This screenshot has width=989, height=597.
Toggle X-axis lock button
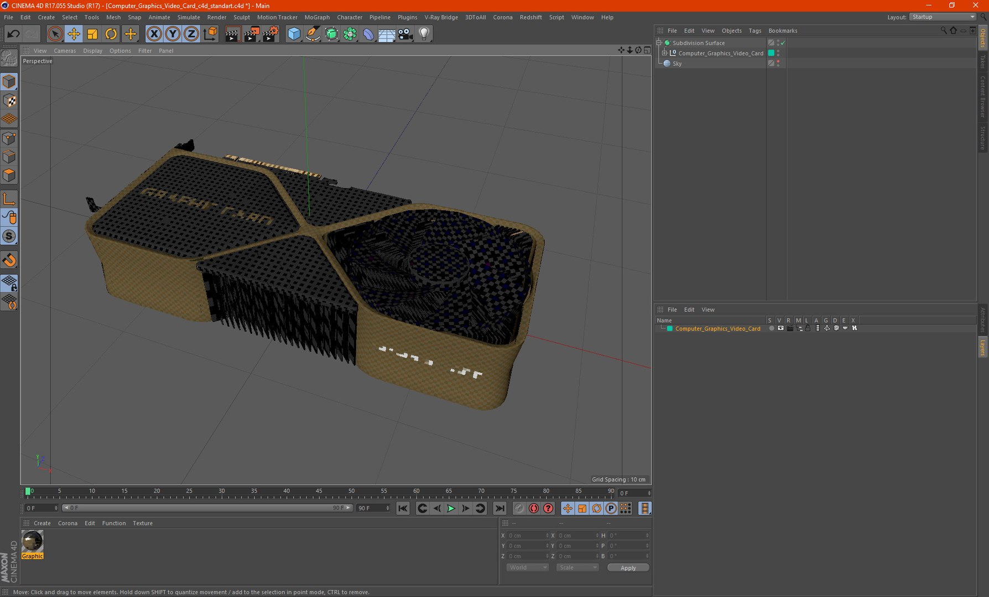coord(154,34)
